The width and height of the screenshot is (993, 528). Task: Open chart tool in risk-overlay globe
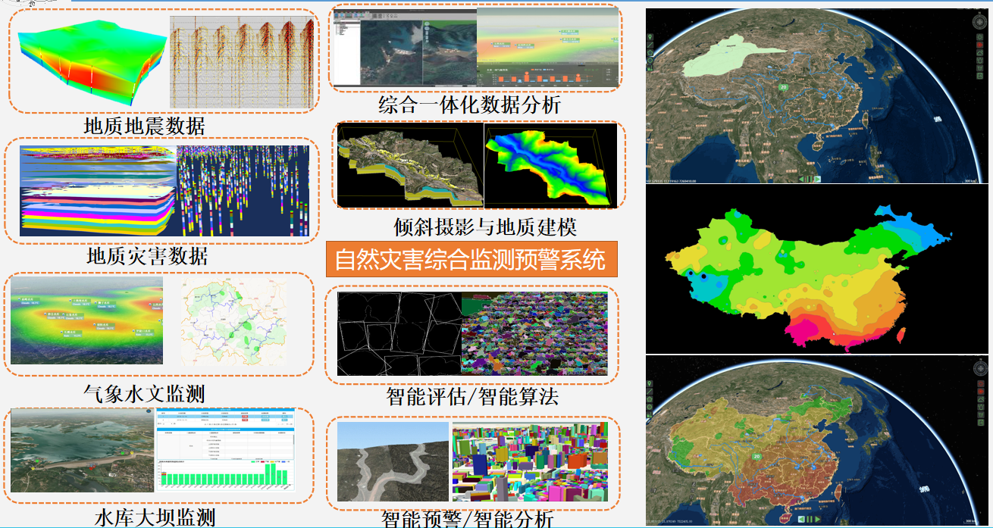tap(650, 414)
